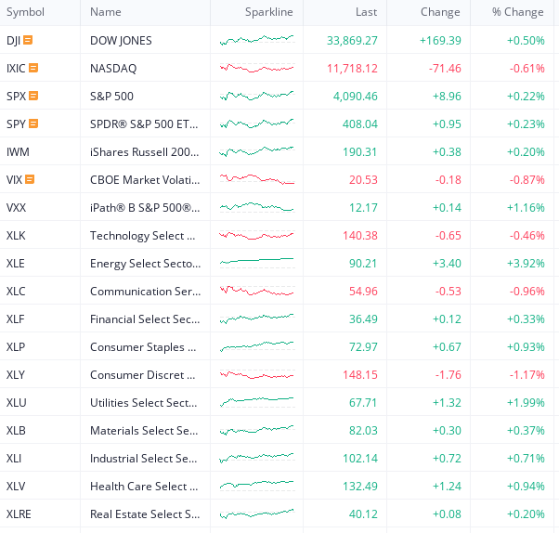Sort by the Last column header

pos(366,12)
